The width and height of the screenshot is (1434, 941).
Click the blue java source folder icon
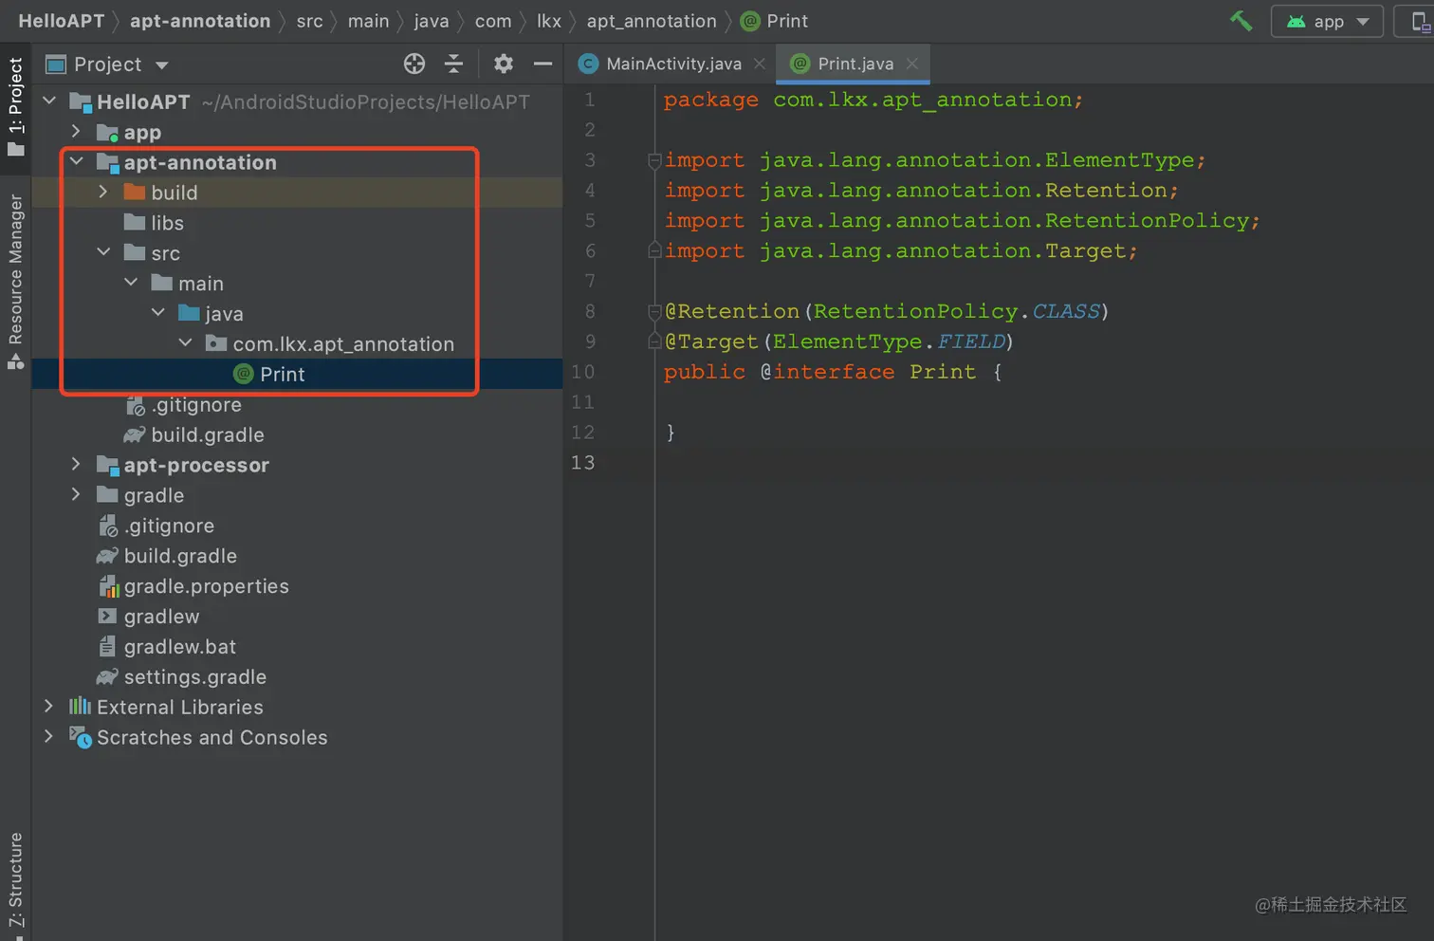point(190,313)
